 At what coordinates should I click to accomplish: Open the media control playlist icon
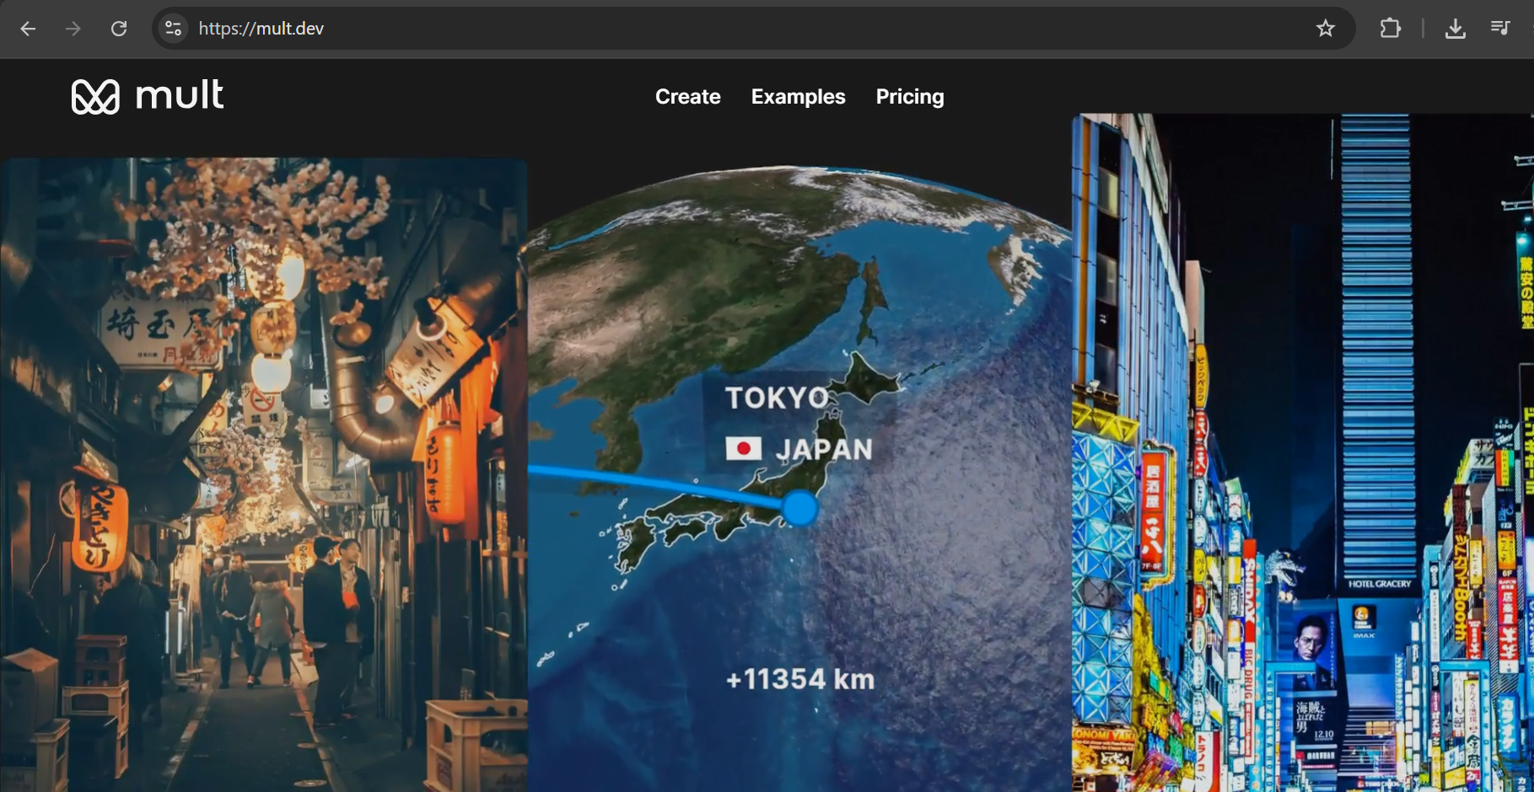tap(1500, 29)
